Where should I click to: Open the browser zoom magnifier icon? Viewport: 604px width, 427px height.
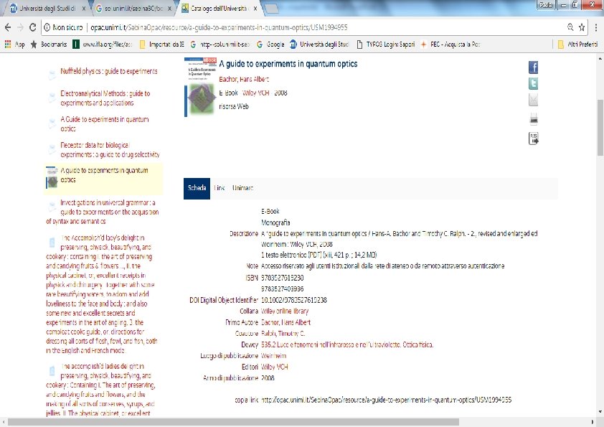pyautogui.click(x=570, y=27)
